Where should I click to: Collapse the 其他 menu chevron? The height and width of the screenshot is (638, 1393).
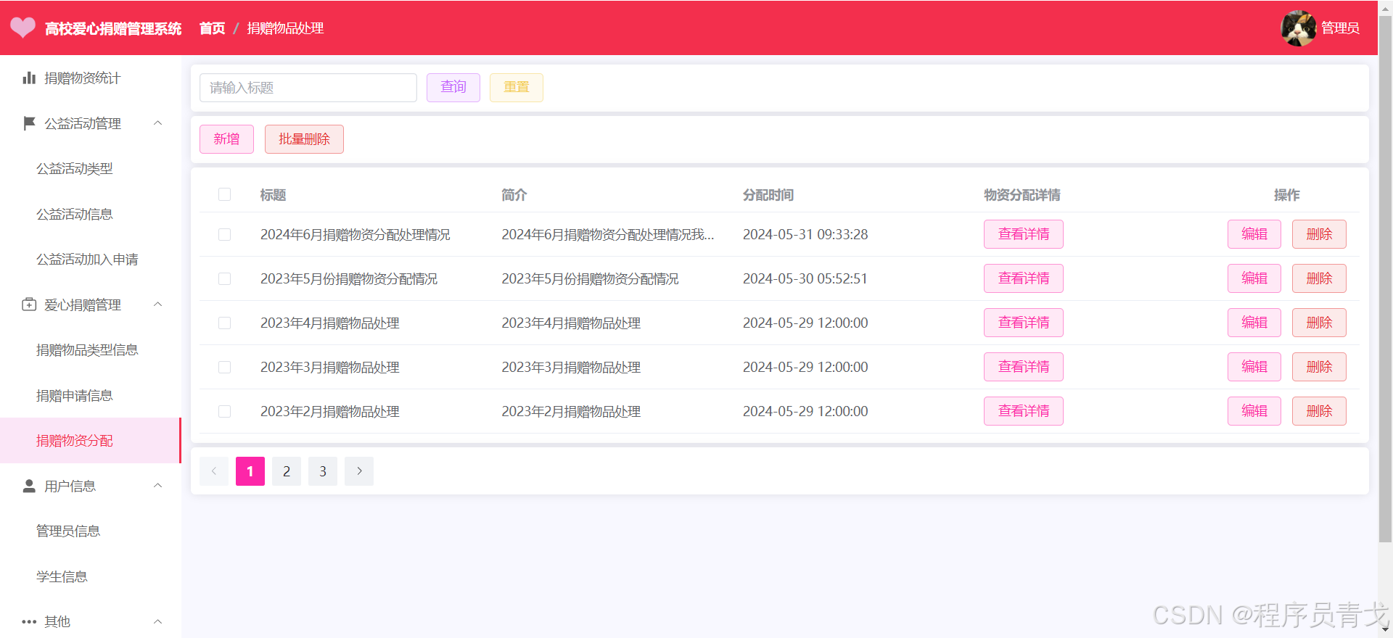[x=157, y=621]
